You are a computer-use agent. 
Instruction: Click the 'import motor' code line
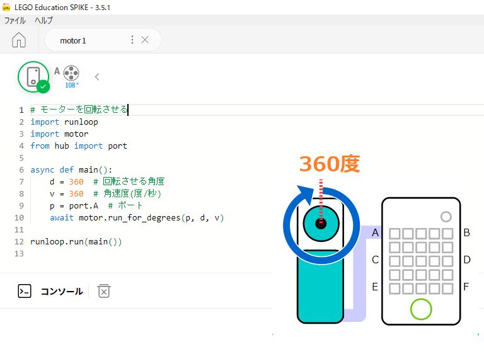point(59,134)
